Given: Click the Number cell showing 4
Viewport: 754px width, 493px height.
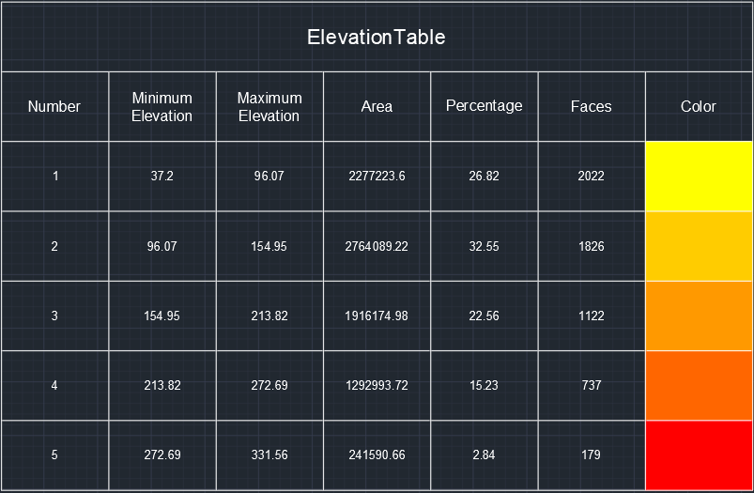Looking at the screenshot, I should 54,386.
